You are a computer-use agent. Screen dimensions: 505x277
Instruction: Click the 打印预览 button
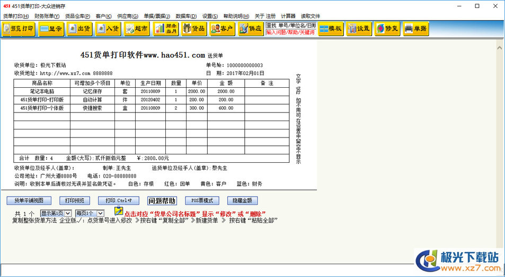(x=75, y=200)
